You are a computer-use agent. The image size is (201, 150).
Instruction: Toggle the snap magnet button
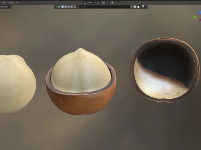[x=103, y=2]
